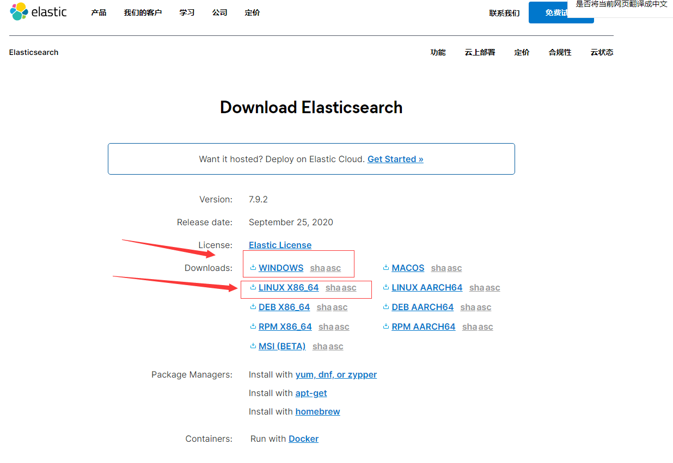Go to 功能 section tab
This screenshot has height=463, width=673.
(438, 52)
